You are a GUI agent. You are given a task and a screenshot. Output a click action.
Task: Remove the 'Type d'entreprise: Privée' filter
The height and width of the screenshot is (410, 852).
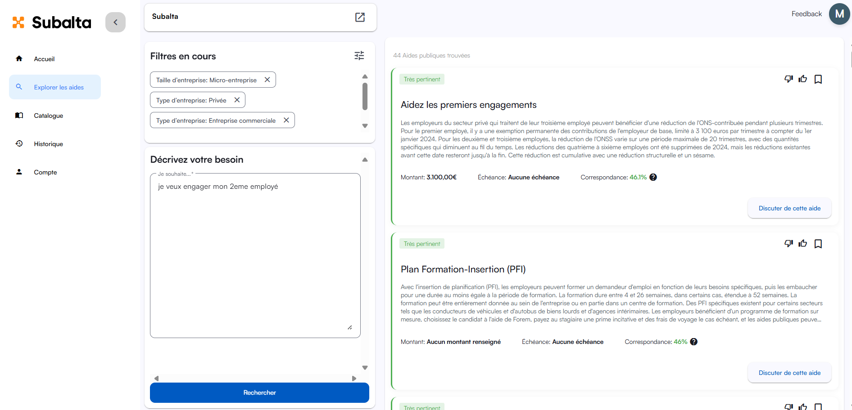point(237,100)
